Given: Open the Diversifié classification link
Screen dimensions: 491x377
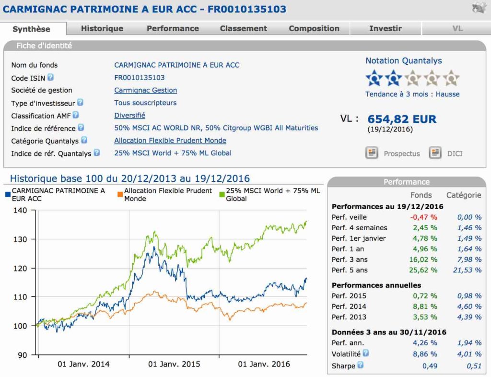Looking at the screenshot, I should point(129,115).
